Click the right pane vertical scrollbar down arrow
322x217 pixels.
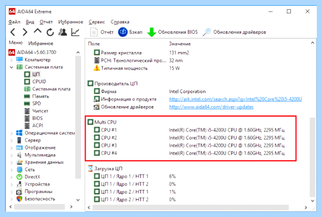(313, 201)
